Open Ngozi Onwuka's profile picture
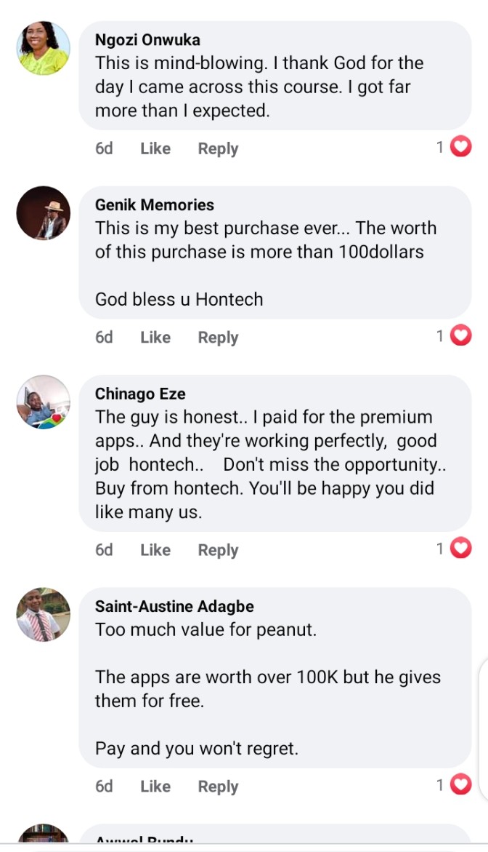 coord(44,48)
